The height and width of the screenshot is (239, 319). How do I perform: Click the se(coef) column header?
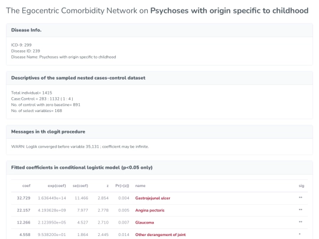[80, 186]
